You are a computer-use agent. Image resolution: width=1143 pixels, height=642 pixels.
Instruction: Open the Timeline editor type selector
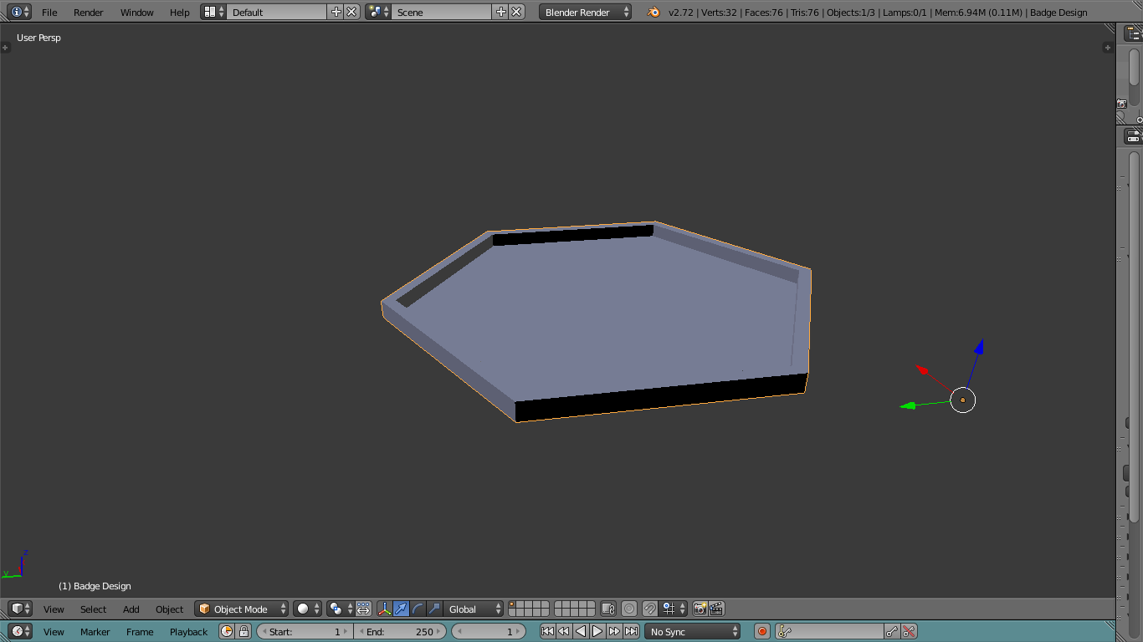(x=20, y=631)
